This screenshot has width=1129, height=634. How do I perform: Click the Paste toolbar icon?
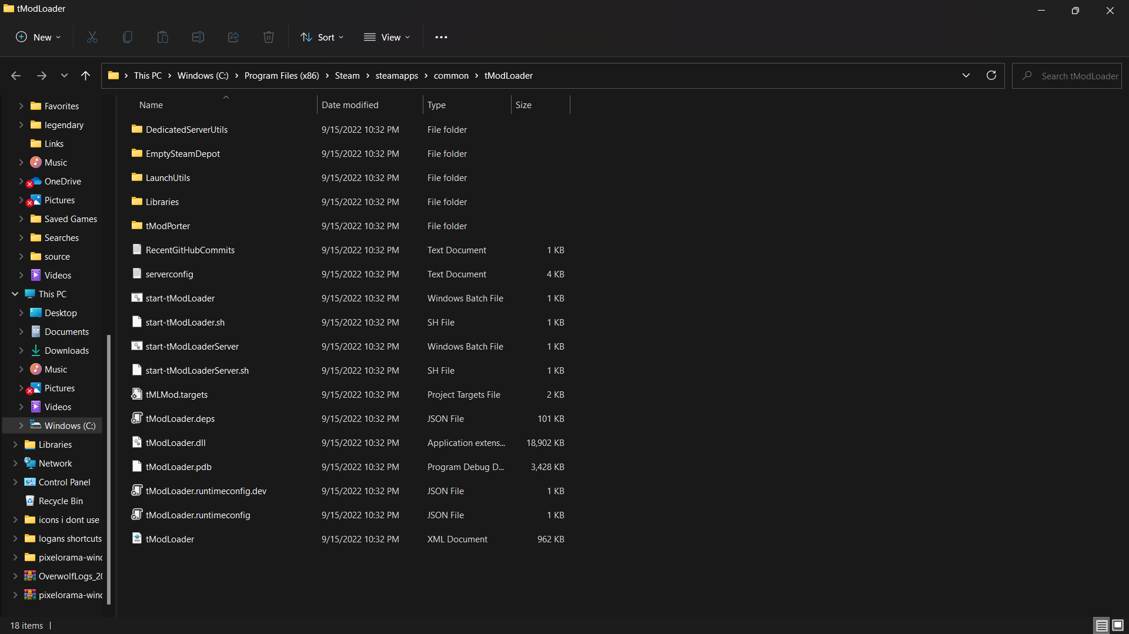click(x=163, y=37)
